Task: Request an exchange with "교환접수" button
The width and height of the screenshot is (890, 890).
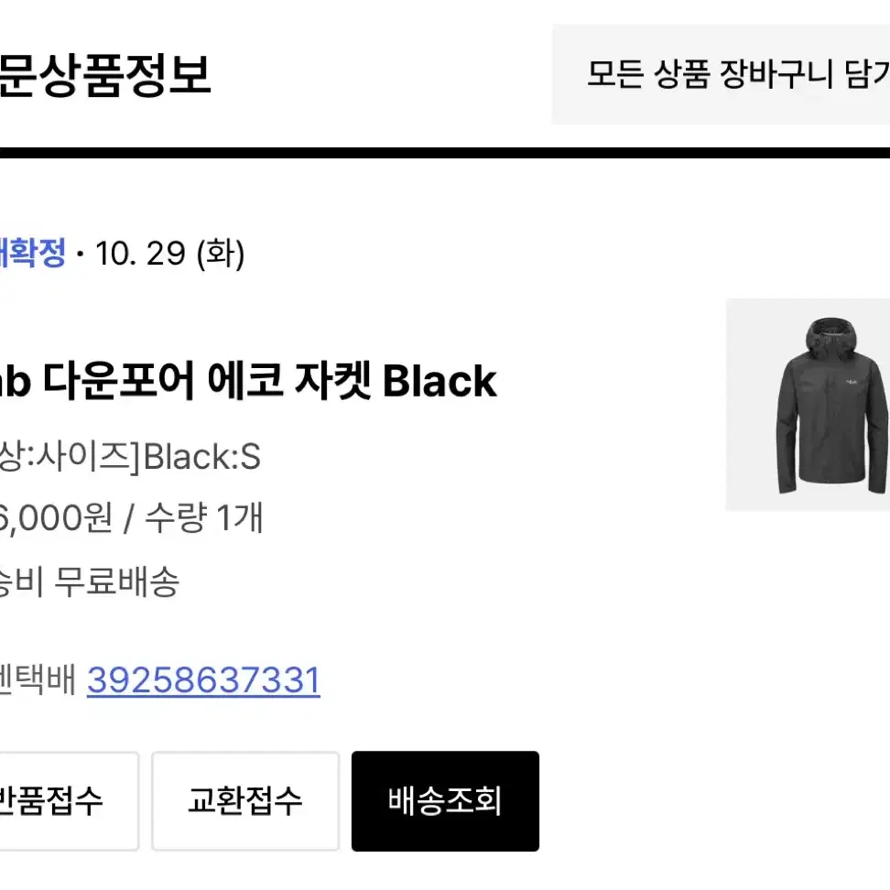Action: pyautogui.click(x=245, y=800)
